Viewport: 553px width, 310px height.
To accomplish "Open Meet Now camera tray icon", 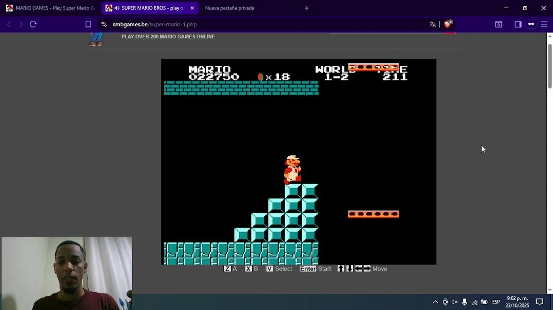I will point(445,302).
